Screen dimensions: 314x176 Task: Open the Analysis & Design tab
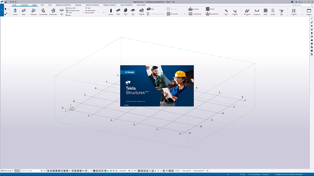(92, 5)
